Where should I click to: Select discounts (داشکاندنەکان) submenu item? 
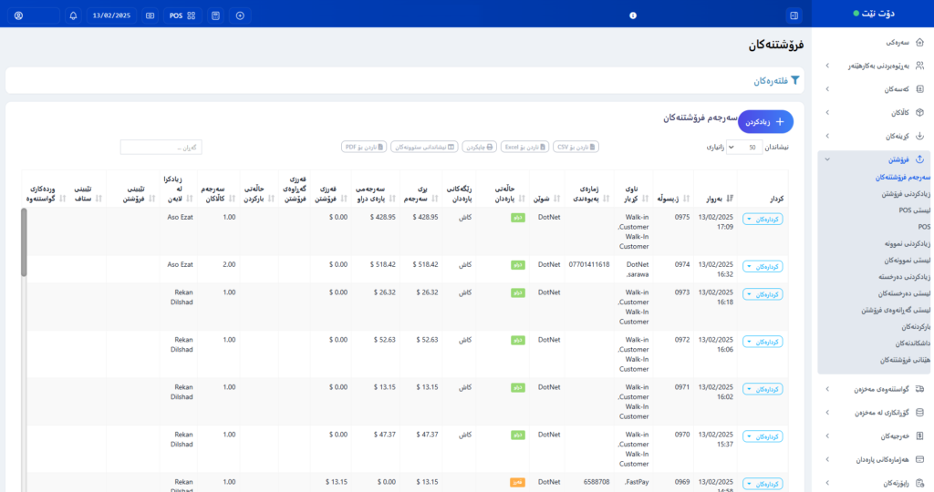pos(912,343)
